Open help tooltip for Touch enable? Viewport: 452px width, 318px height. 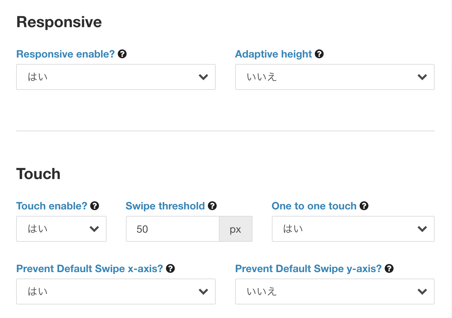coord(95,206)
